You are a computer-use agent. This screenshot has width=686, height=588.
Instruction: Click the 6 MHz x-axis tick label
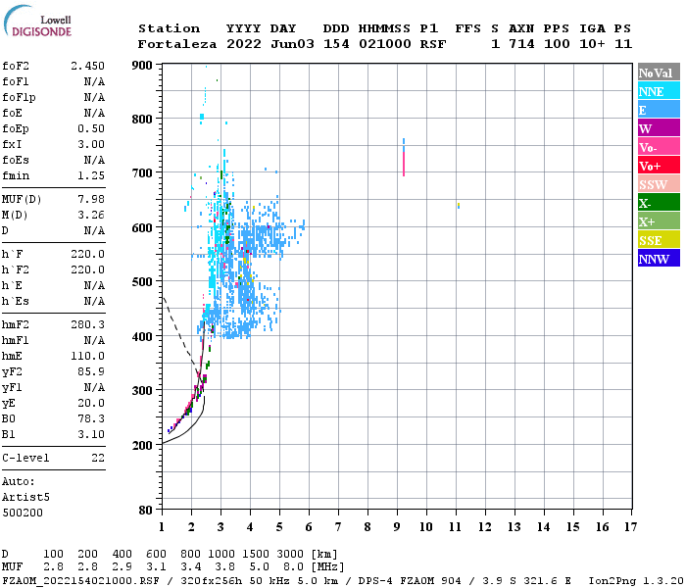point(309,527)
